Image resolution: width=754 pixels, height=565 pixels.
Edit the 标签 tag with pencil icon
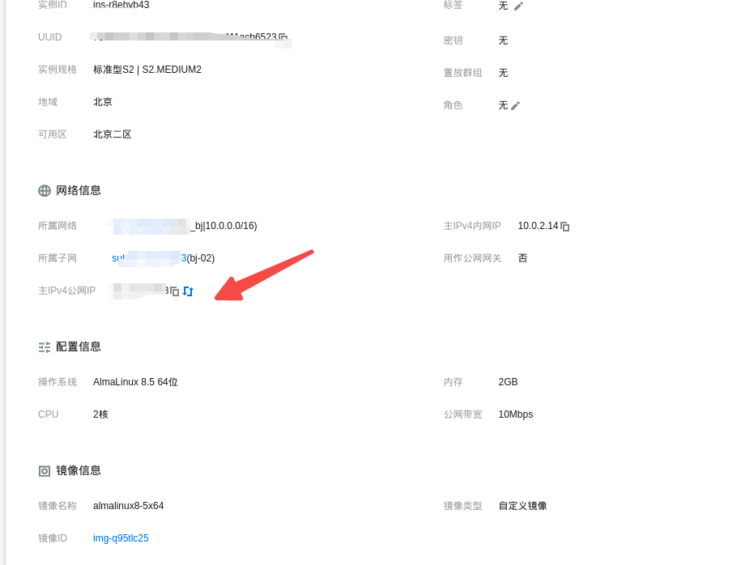tap(518, 6)
